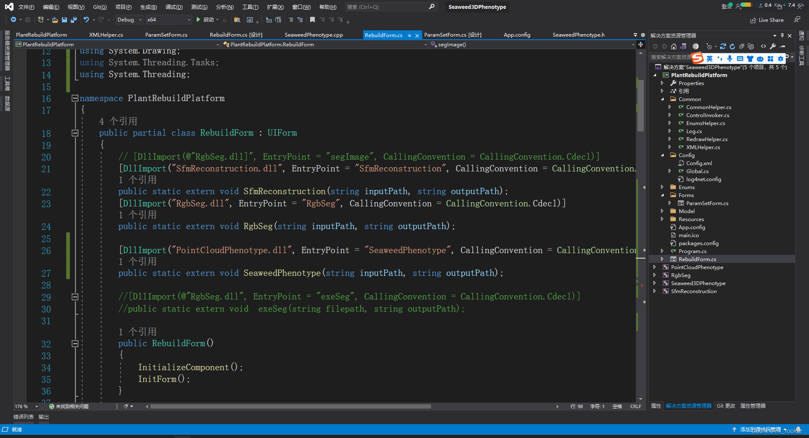This screenshot has height=438, width=809.
Task: Save current file with the floppy icon
Action: (64, 20)
